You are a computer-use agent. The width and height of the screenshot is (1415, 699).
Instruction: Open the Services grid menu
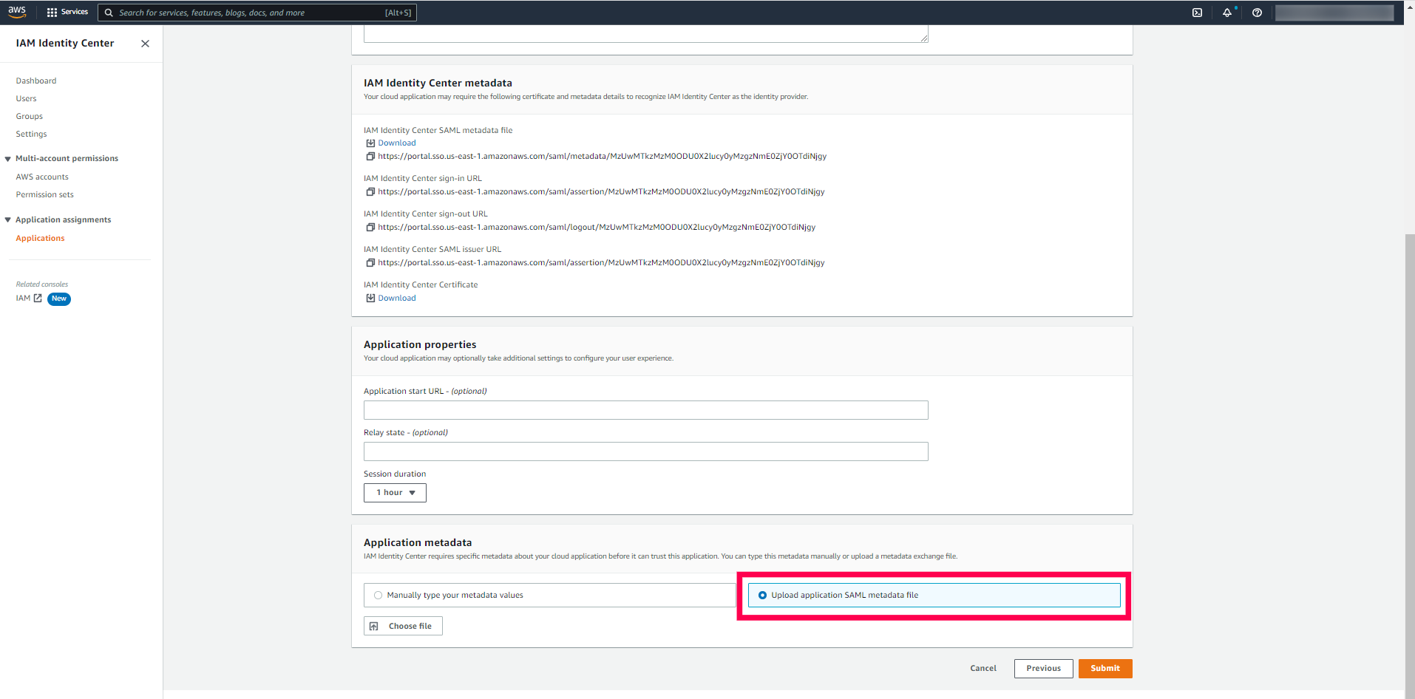67,13
